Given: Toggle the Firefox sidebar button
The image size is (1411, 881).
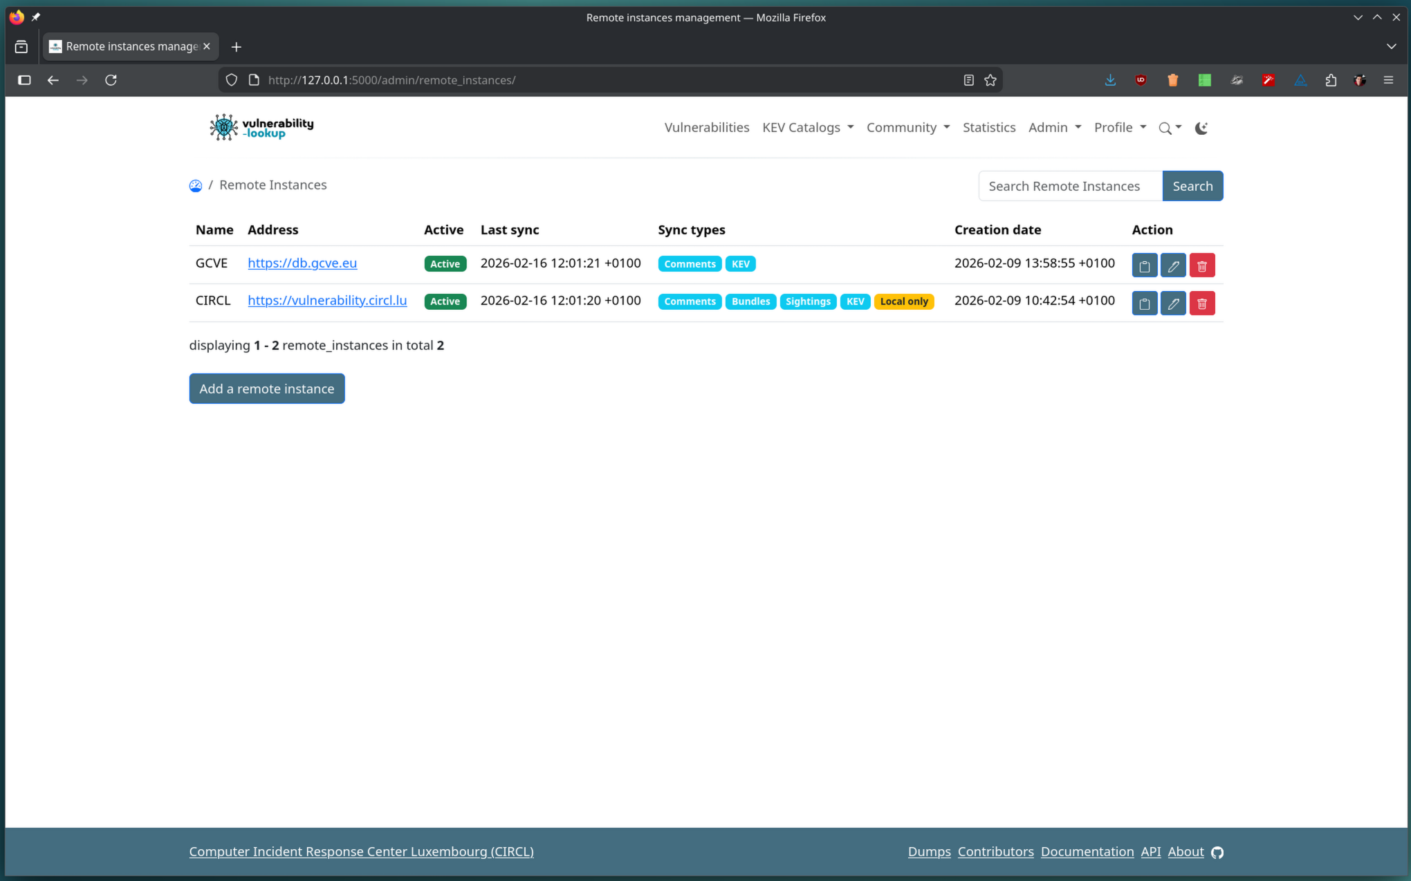Looking at the screenshot, I should [24, 80].
